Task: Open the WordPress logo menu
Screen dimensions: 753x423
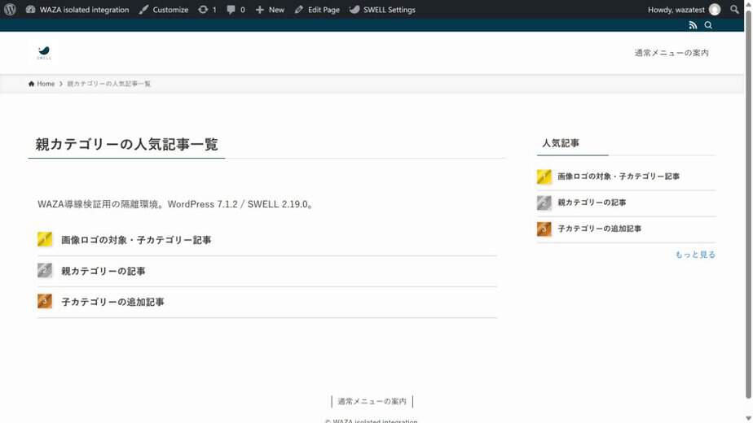Action: [10, 10]
